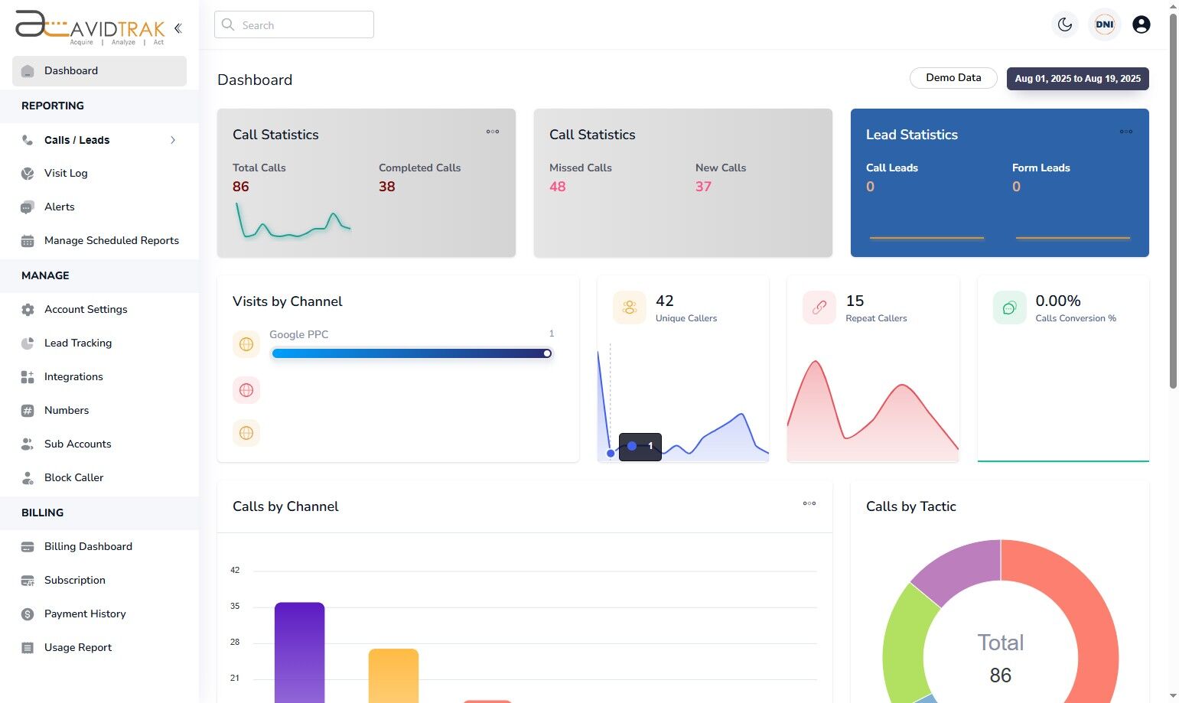Open Lead Statistics three-dot options menu
Viewport: 1179px width, 703px height.
click(1126, 132)
